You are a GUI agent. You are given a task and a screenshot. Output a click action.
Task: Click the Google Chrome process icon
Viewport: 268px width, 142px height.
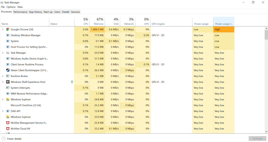pyautogui.click(x=8, y=29)
